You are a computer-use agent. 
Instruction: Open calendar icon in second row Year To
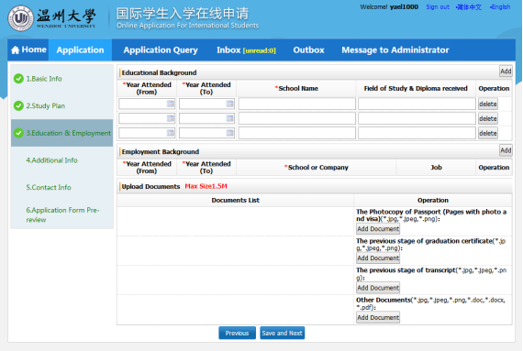coord(229,118)
